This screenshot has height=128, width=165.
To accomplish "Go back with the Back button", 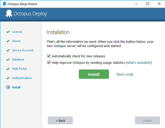I will click(x=60, y=120).
